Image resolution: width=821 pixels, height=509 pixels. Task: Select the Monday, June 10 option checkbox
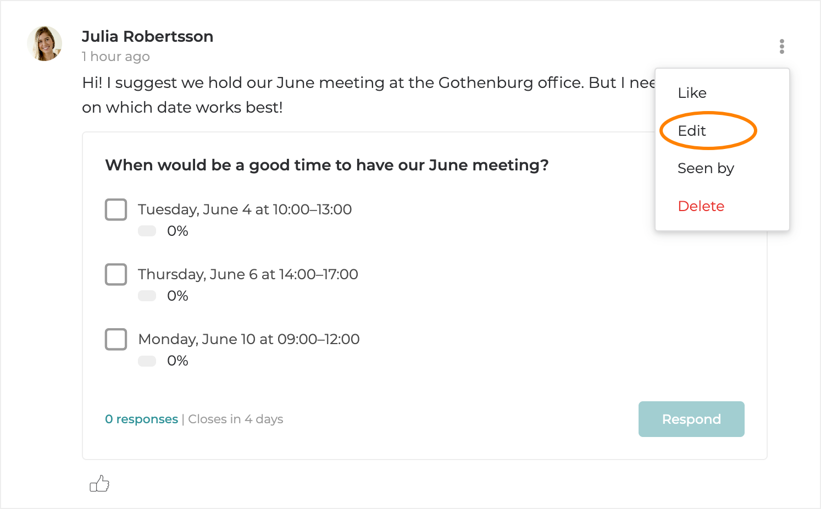[x=116, y=339]
